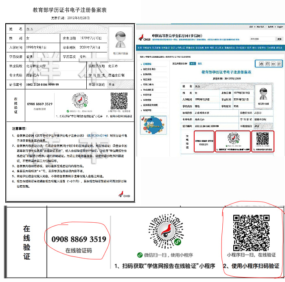The width and height of the screenshot is (285, 282).
Task: Click the large QR code in the enlarged bottom strip
Action: pos(251,233)
